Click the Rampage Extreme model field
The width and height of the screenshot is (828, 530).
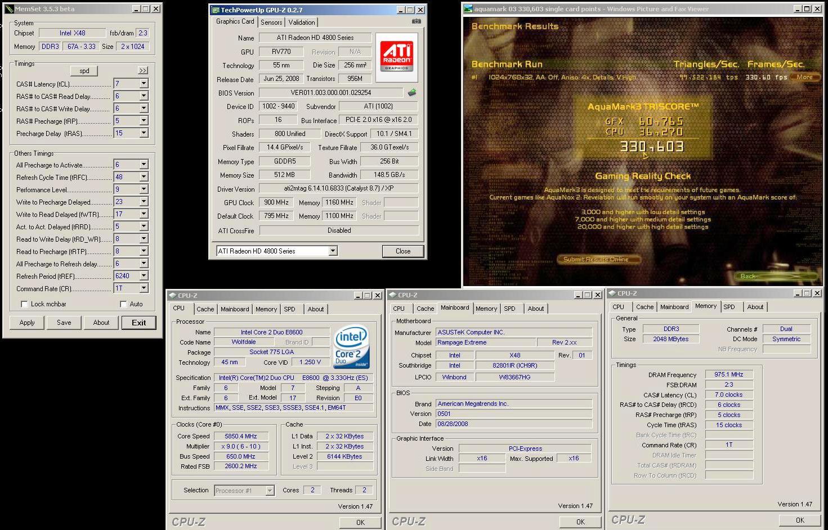[485, 342]
